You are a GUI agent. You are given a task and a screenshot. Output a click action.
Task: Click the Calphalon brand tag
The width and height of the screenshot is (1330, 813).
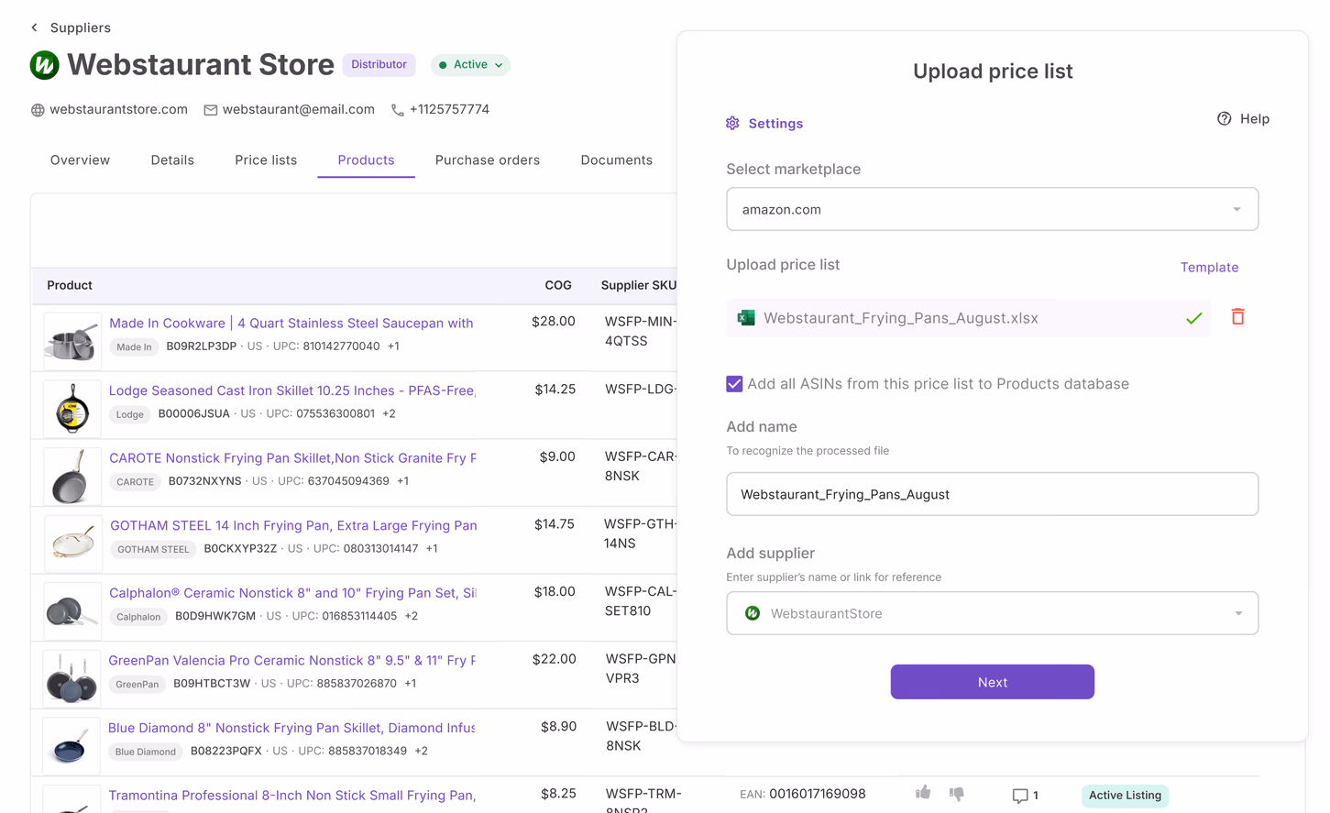(138, 617)
